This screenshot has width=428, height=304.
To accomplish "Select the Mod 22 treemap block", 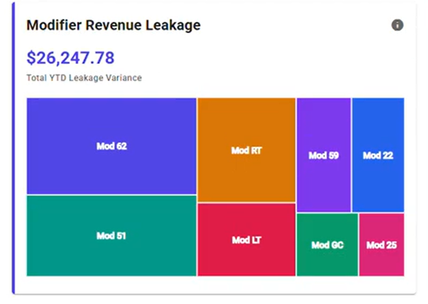I will click(378, 155).
